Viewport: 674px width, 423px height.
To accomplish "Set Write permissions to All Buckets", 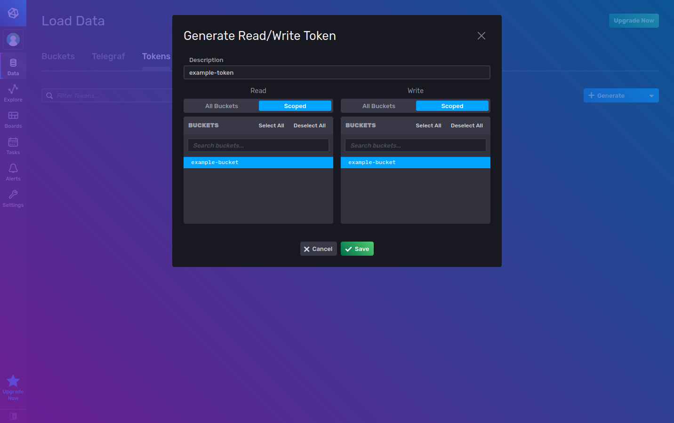I will [x=378, y=106].
